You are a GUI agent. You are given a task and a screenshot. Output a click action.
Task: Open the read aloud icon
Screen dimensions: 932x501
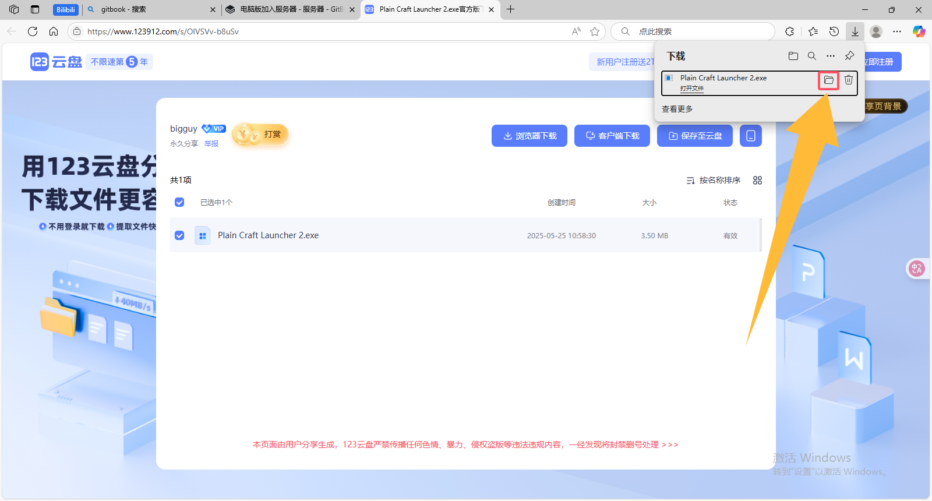click(576, 31)
